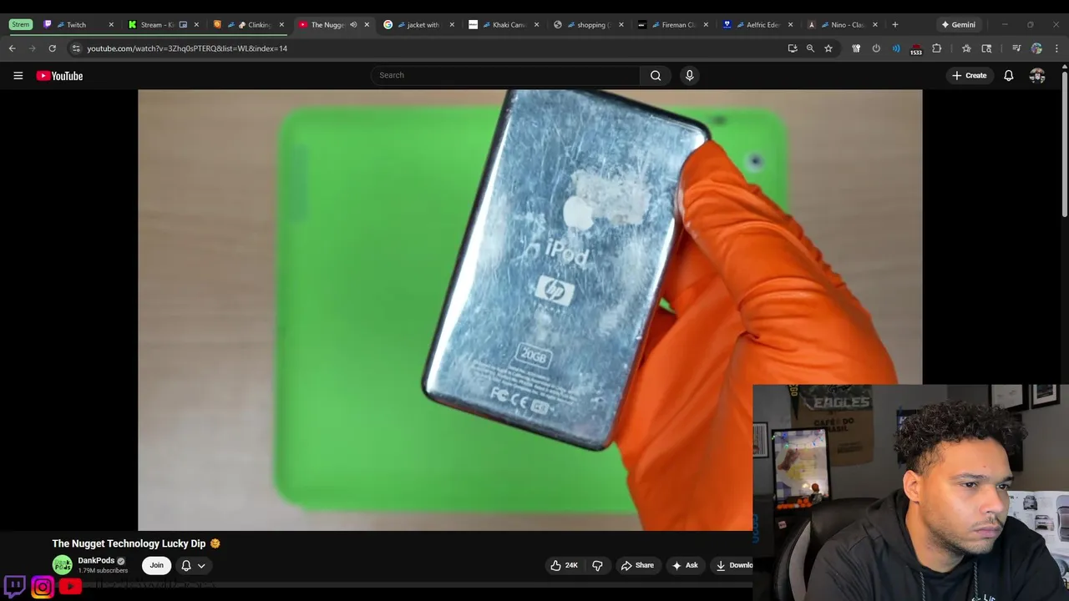
Task: Switch to the Khaki Canvas tab
Action: (503, 25)
